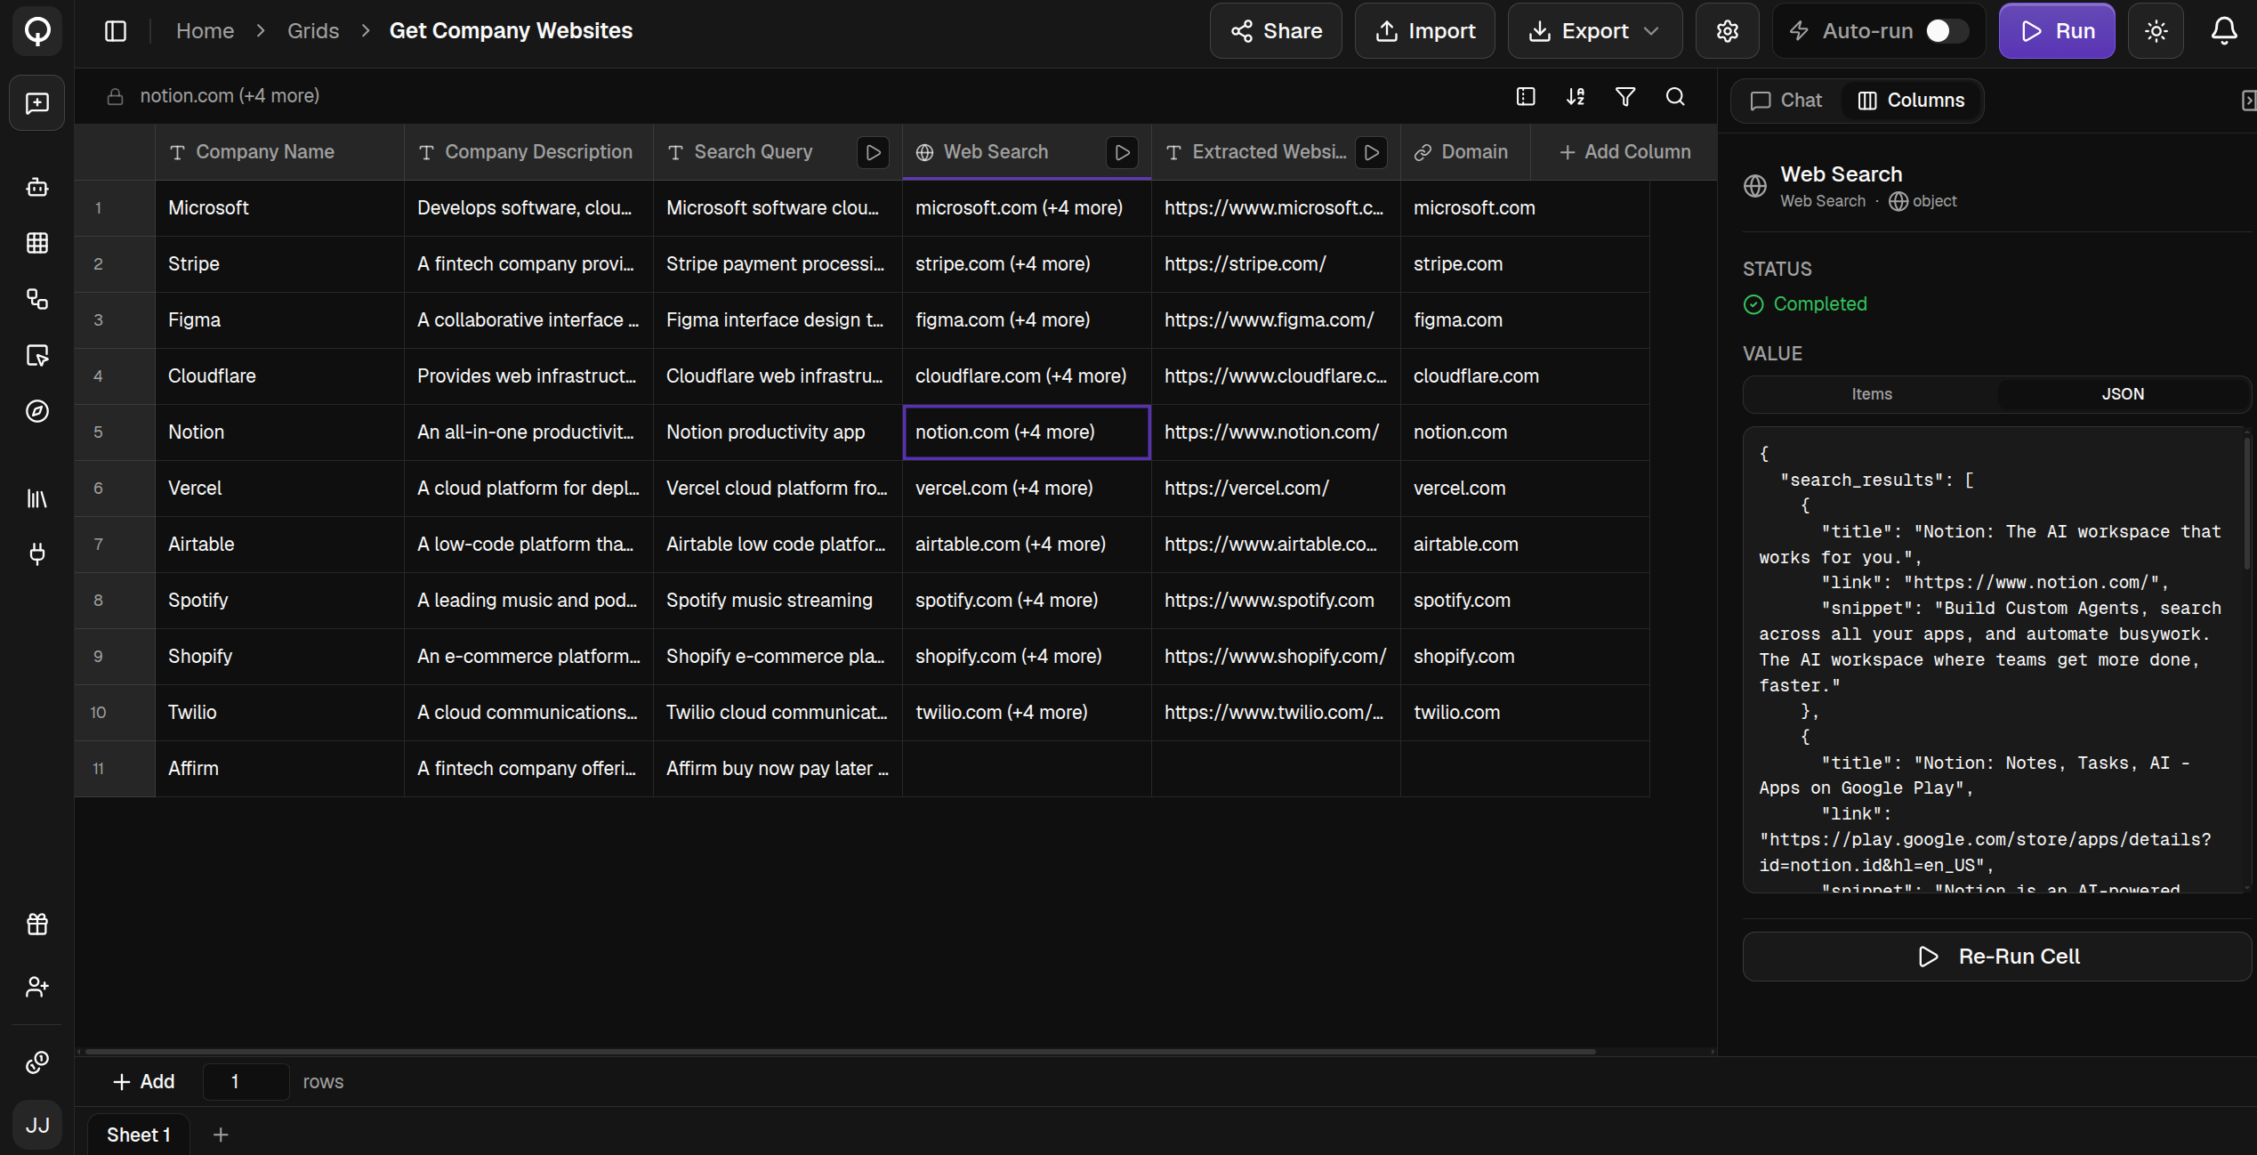Screen dimensions: 2257x1155
Task: Click the filter funnel icon
Action: (1625, 97)
